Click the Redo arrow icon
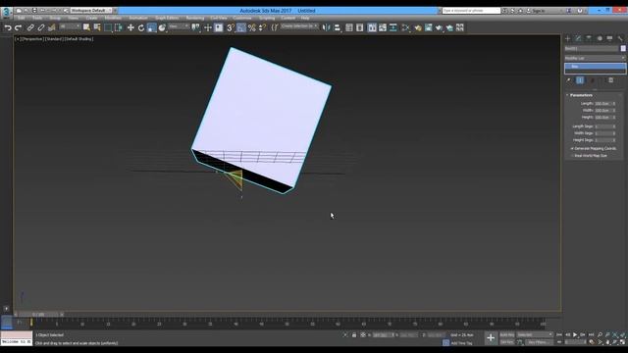Image resolution: width=628 pixels, height=353 pixels. (x=18, y=27)
